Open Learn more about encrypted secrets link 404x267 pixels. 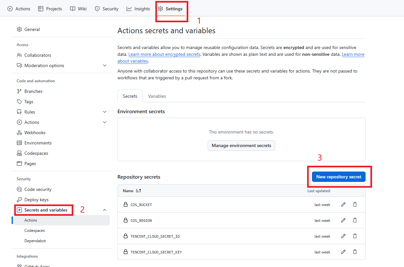coord(164,54)
